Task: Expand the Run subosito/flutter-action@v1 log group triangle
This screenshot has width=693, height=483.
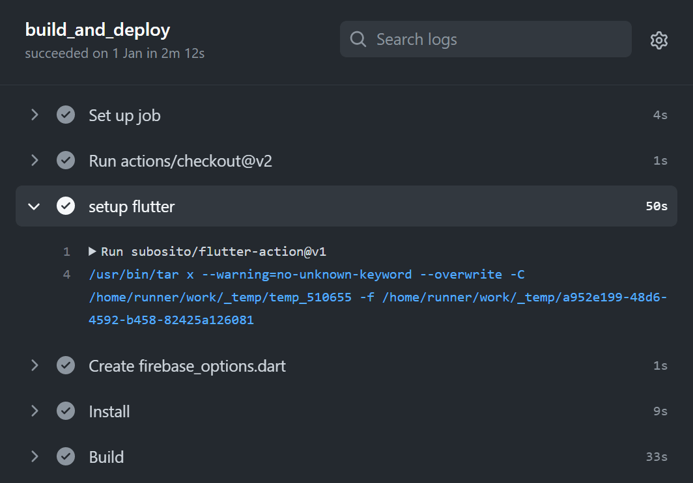Action: click(x=92, y=251)
